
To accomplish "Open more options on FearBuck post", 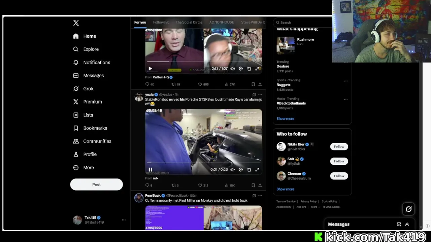I will pyautogui.click(x=260, y=196).
